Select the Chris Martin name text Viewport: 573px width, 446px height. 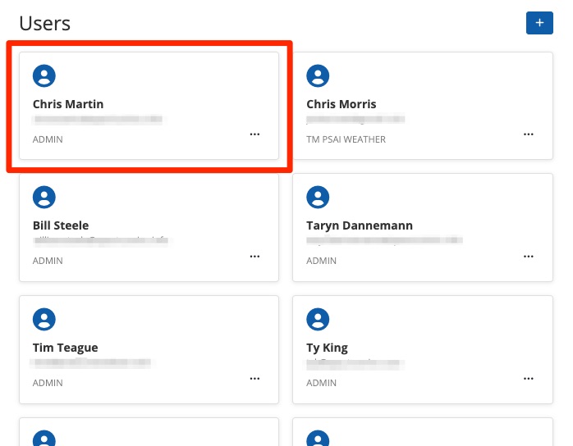(x=68, y=104)
